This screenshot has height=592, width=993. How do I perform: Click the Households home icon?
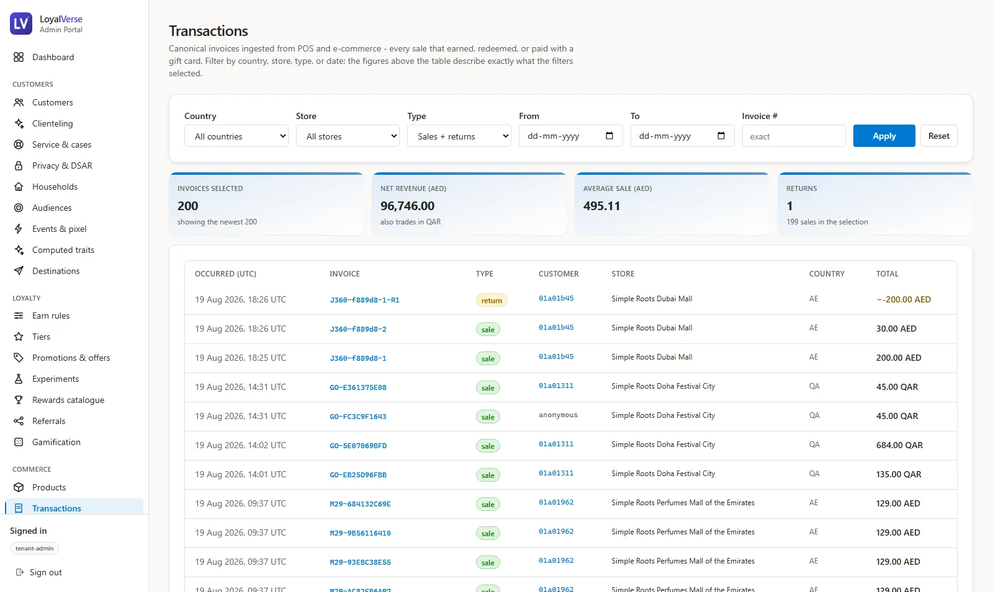tap(19, 187)
